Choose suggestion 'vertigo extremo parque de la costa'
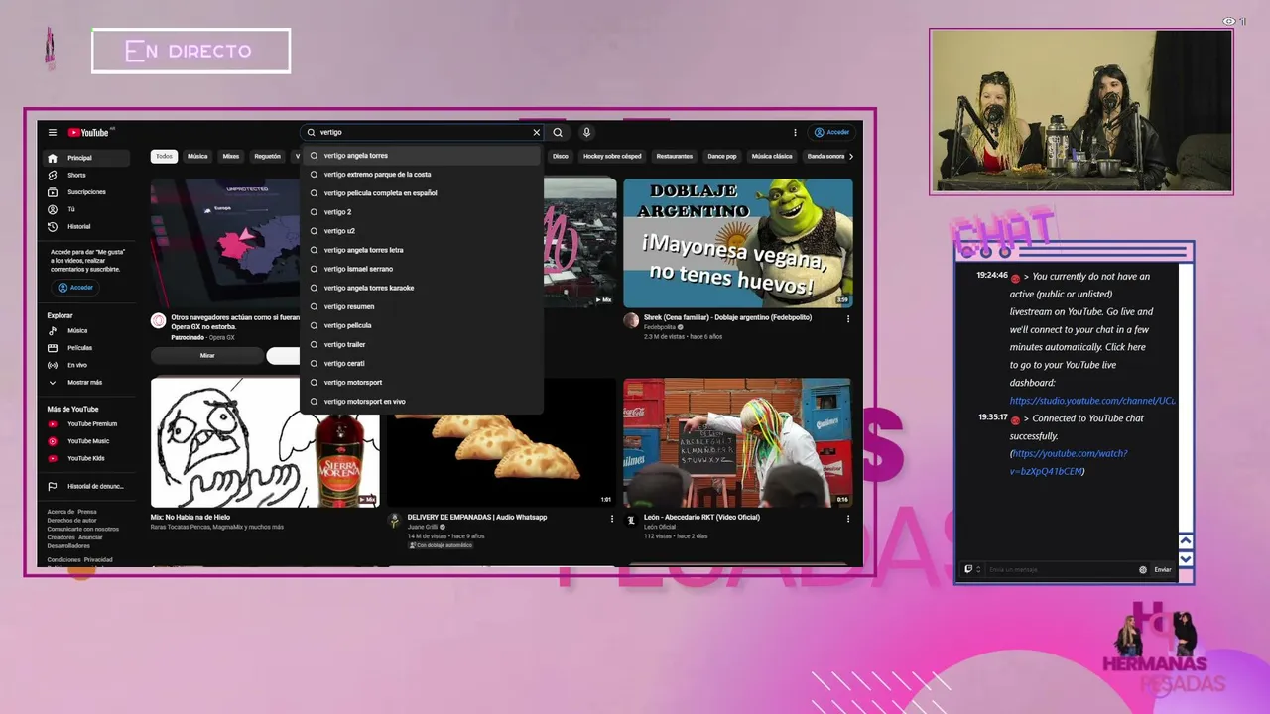 point(422,175)
